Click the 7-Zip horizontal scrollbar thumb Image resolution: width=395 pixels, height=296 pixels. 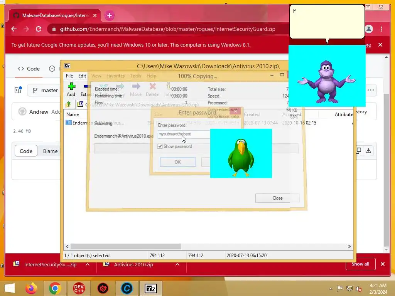point(126,246)
